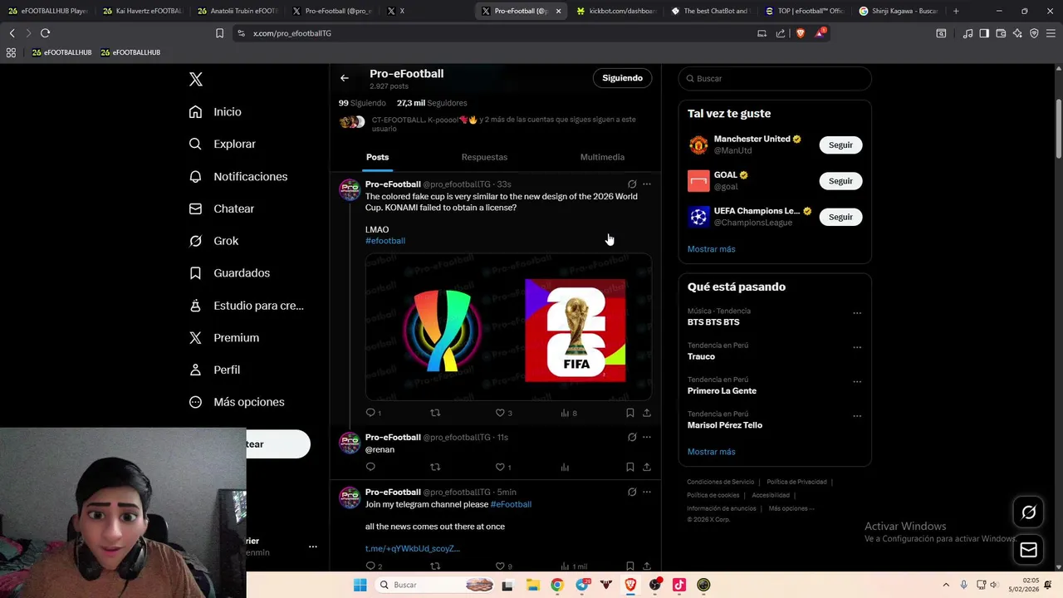Open more options for BTS trend
1063x598 pixels.
tap(857, 313)
